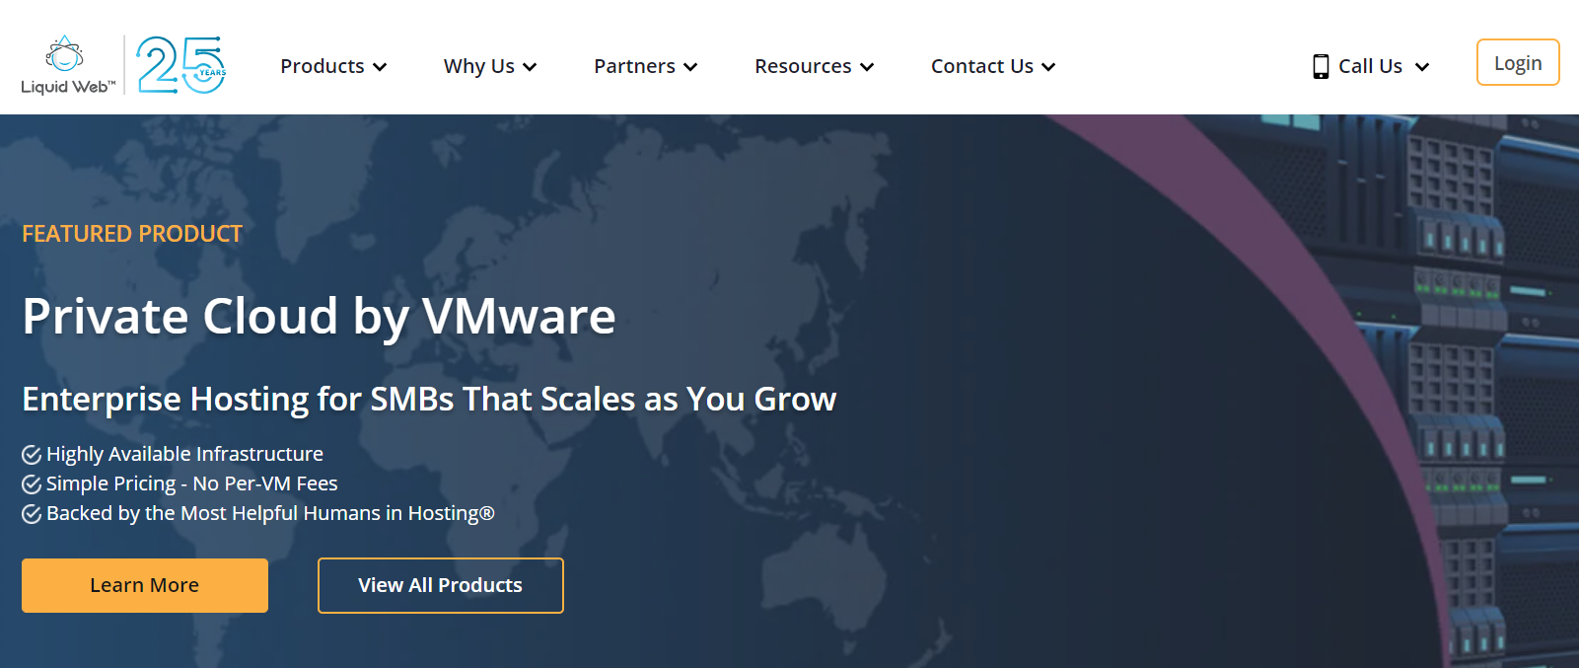Image resolution: width=1579 pixels, height=668 pixels.
Task: Open the Resources menu
Action: (x=815, y=66)
